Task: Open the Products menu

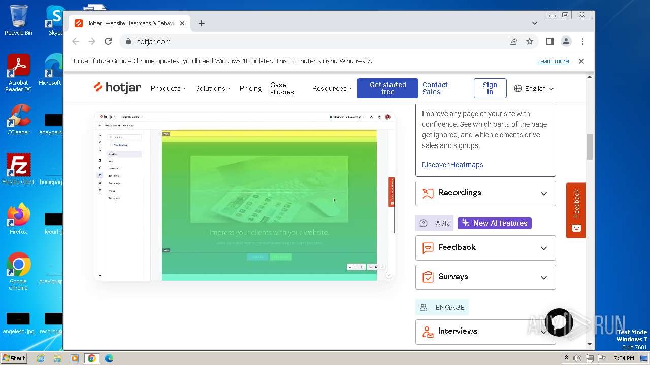Action: tap(169, 88)
